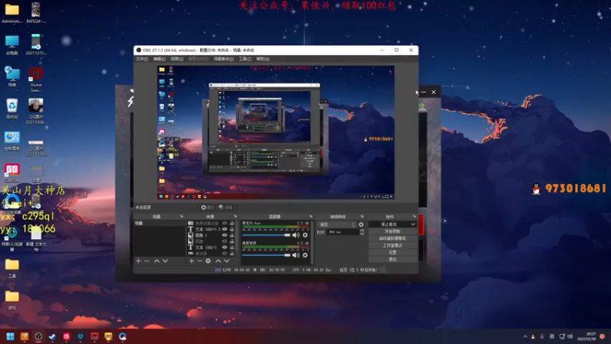611x344 pixels.
Task: Move source up in the sources list
Action: click(x=218, y=261)
